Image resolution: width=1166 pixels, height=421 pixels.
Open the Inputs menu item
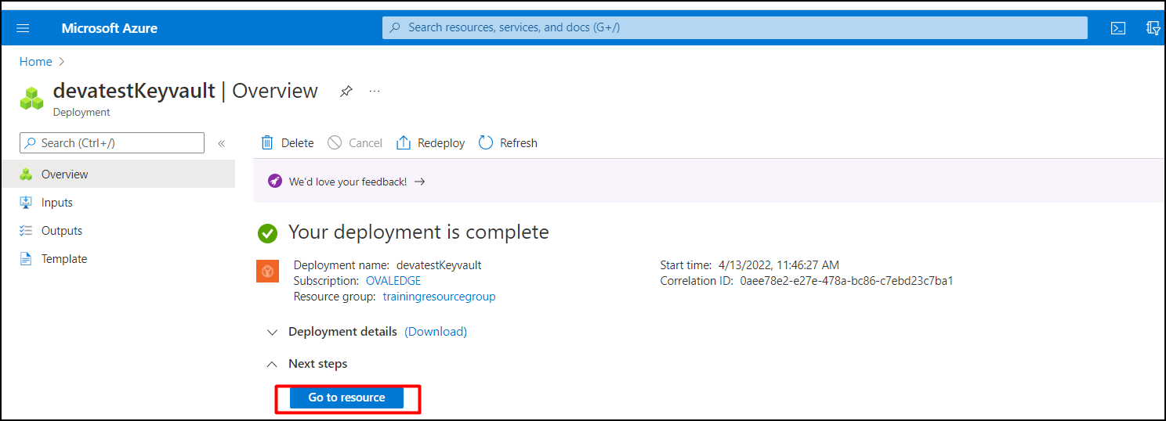[x=118, y=203]
